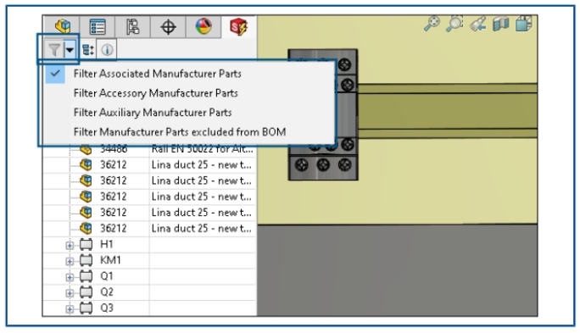
Task: Open the FeatureManager design tree tab
Action: click(62, 26)
